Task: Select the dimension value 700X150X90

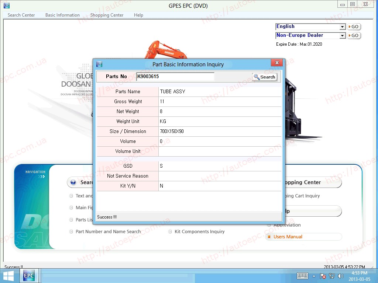Action: [x=172, y=132]
